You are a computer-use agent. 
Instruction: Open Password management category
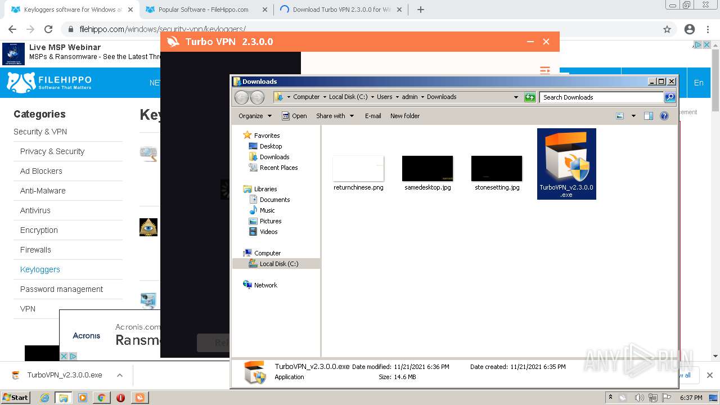tap(61, 289)
